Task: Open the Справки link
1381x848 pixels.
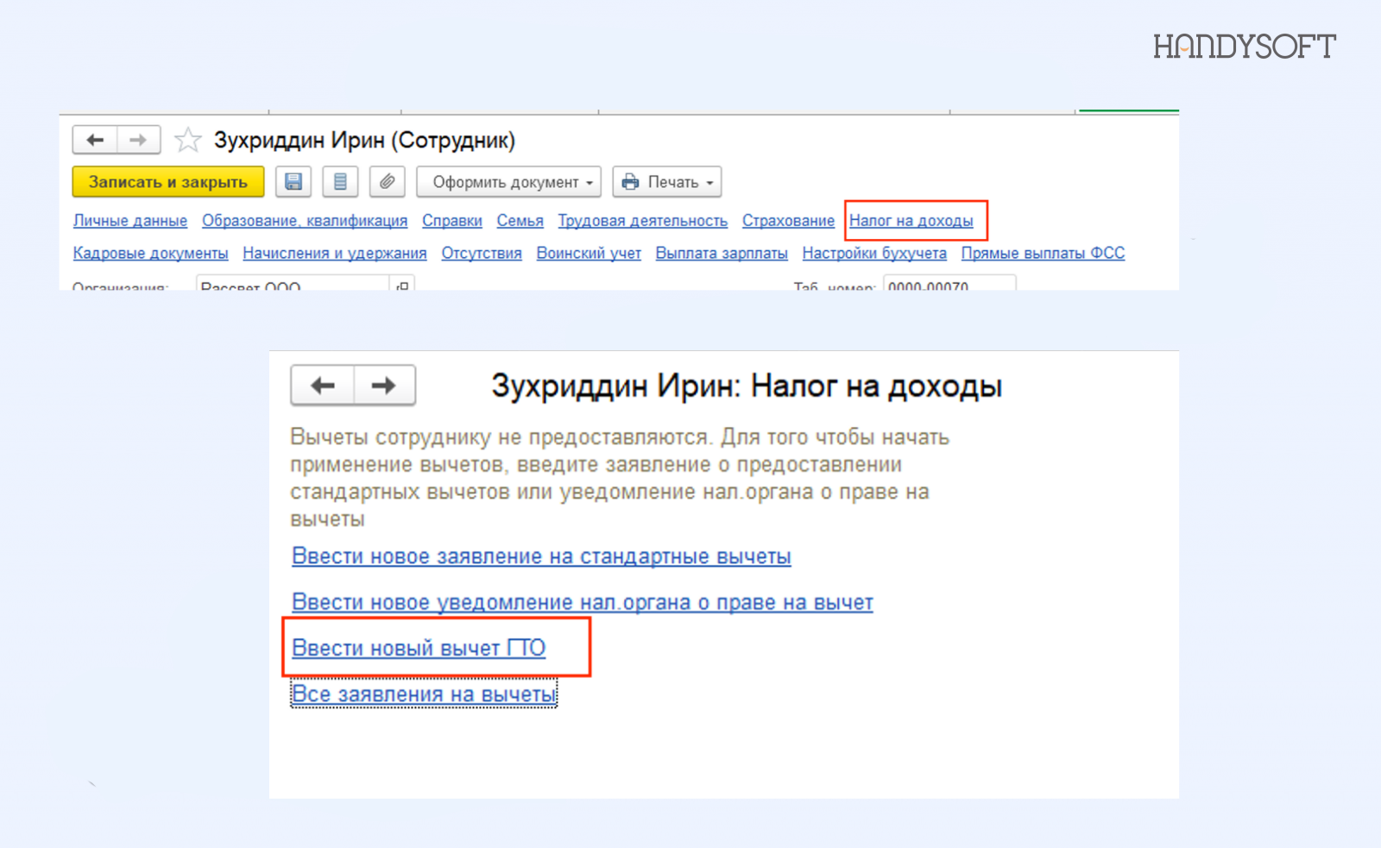Action: tap(452, 221)
